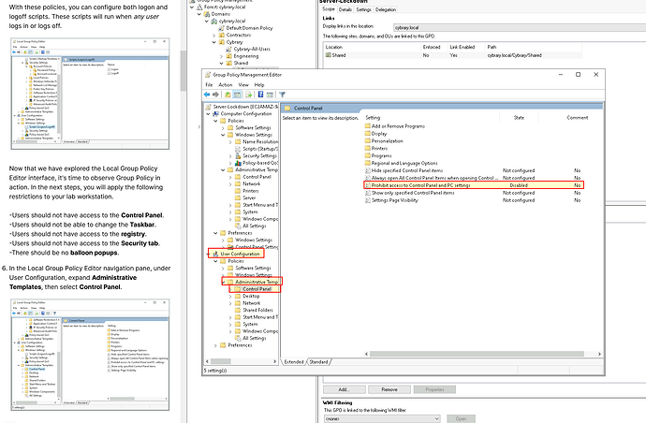646x423 pixels.
Task: Click the Back arrow in editor toolbar
Action: click(x=209, y=96)
